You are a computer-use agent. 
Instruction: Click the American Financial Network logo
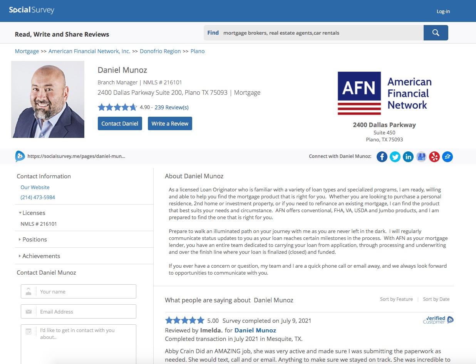point(384,93)
